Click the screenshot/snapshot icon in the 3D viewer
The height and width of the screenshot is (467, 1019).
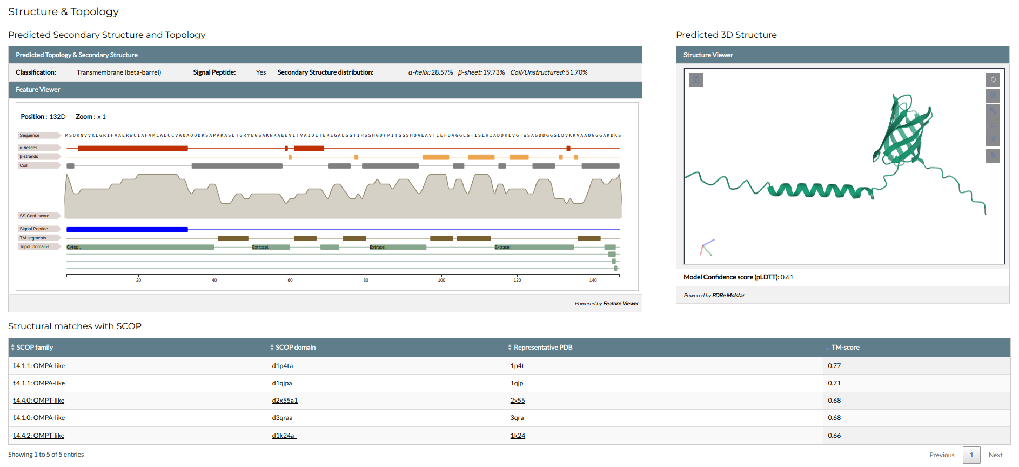(x=993, y=96)
